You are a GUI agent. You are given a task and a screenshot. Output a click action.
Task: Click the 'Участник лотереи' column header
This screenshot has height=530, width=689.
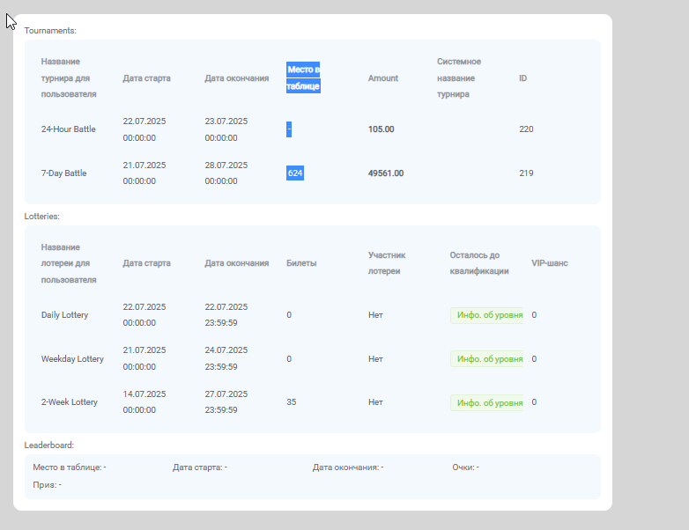pos(387,263)
